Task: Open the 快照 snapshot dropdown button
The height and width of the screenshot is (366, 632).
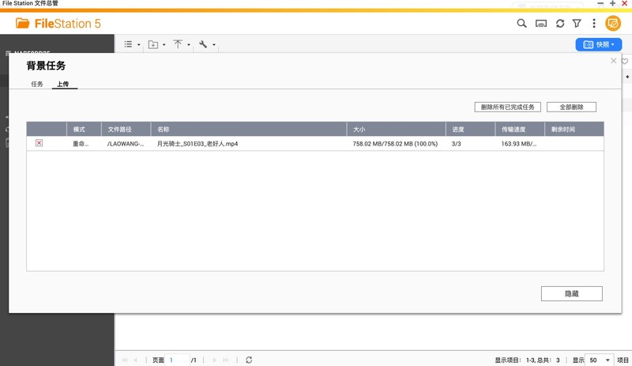Action: click(x=599, y=44)
